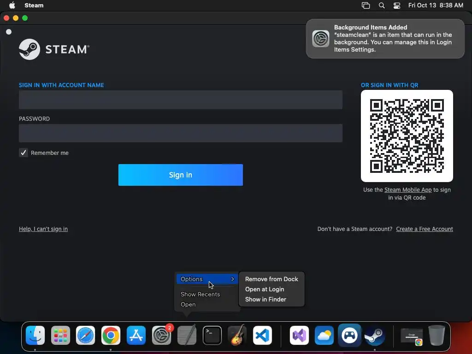Choose Show Recents from Dock menu

pyautogui.click(x=200, y=294)
